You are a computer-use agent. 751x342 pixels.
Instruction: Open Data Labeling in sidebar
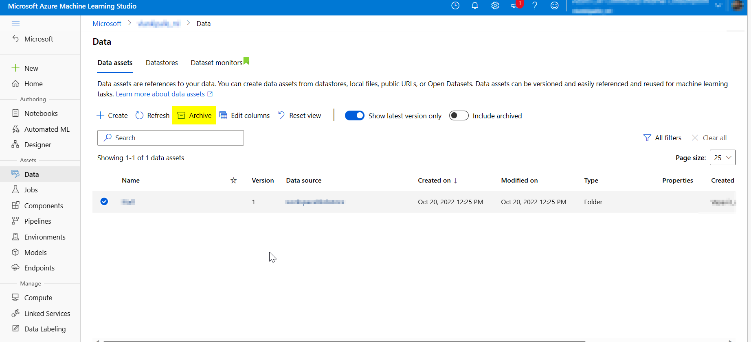point(40,329)
